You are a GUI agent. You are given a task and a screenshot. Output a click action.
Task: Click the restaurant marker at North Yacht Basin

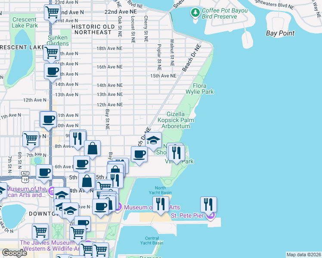click(161, 206)
